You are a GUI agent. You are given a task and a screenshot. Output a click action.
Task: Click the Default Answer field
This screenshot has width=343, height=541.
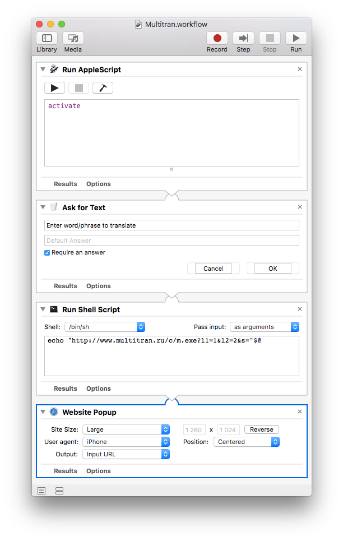(171, 241)
